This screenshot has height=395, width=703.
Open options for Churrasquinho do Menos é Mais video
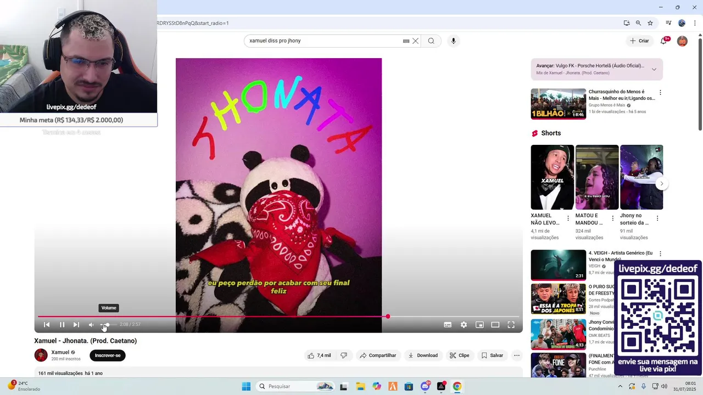(660, 93)
